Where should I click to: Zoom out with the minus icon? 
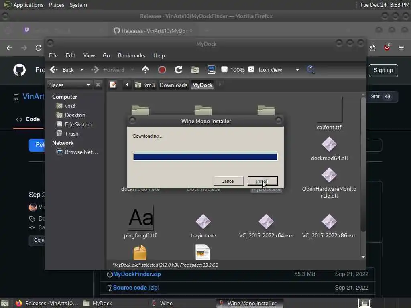[x=224, y=69]
